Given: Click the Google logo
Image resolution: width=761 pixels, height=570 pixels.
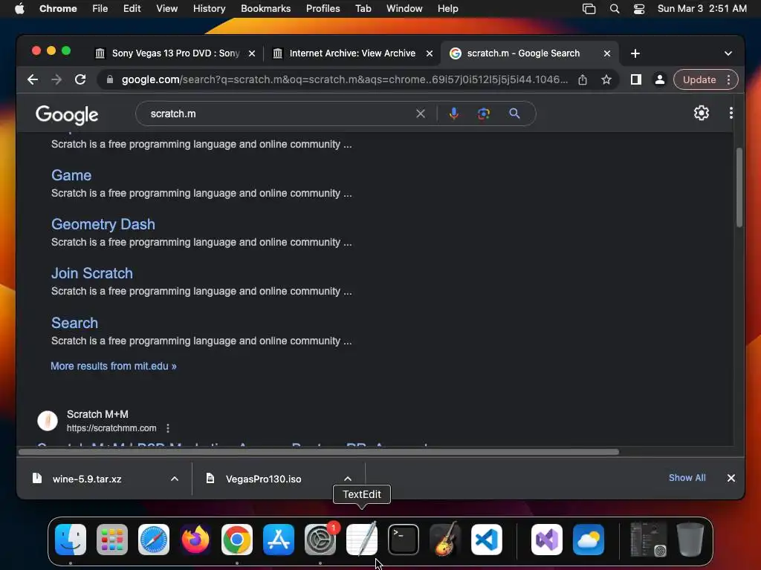Looking at the screenshot, I should (67, 115).
